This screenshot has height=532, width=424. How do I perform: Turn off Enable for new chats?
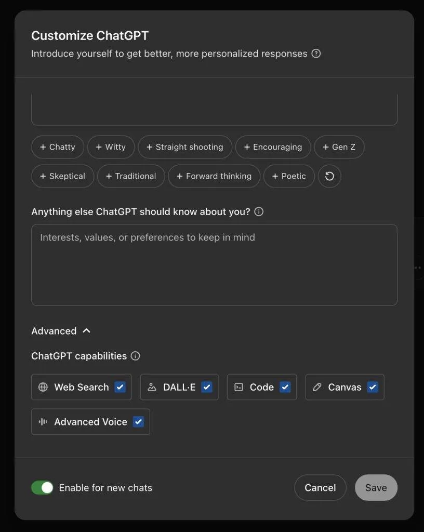coord(43,488)
